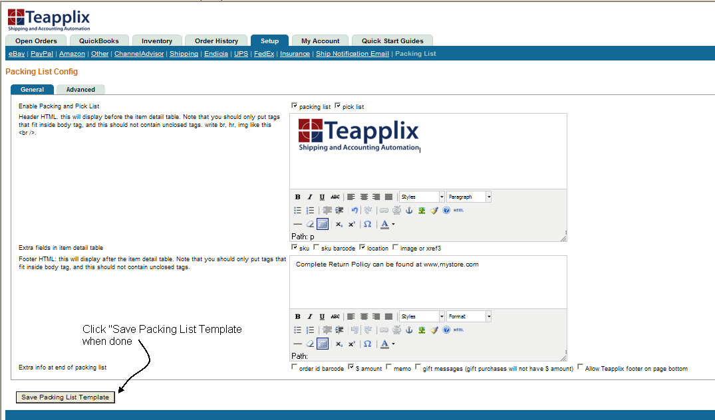Enable the gift messages checkbox
Screen dimensions: 715x420
coord(418,367)
